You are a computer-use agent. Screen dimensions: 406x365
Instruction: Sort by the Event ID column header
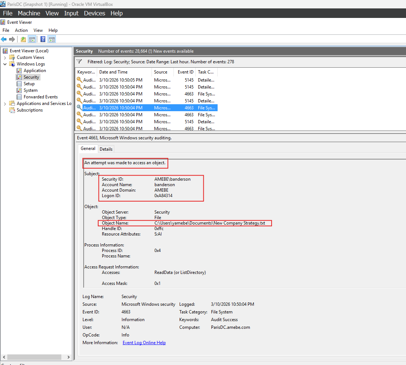click(x=185, y=72)
